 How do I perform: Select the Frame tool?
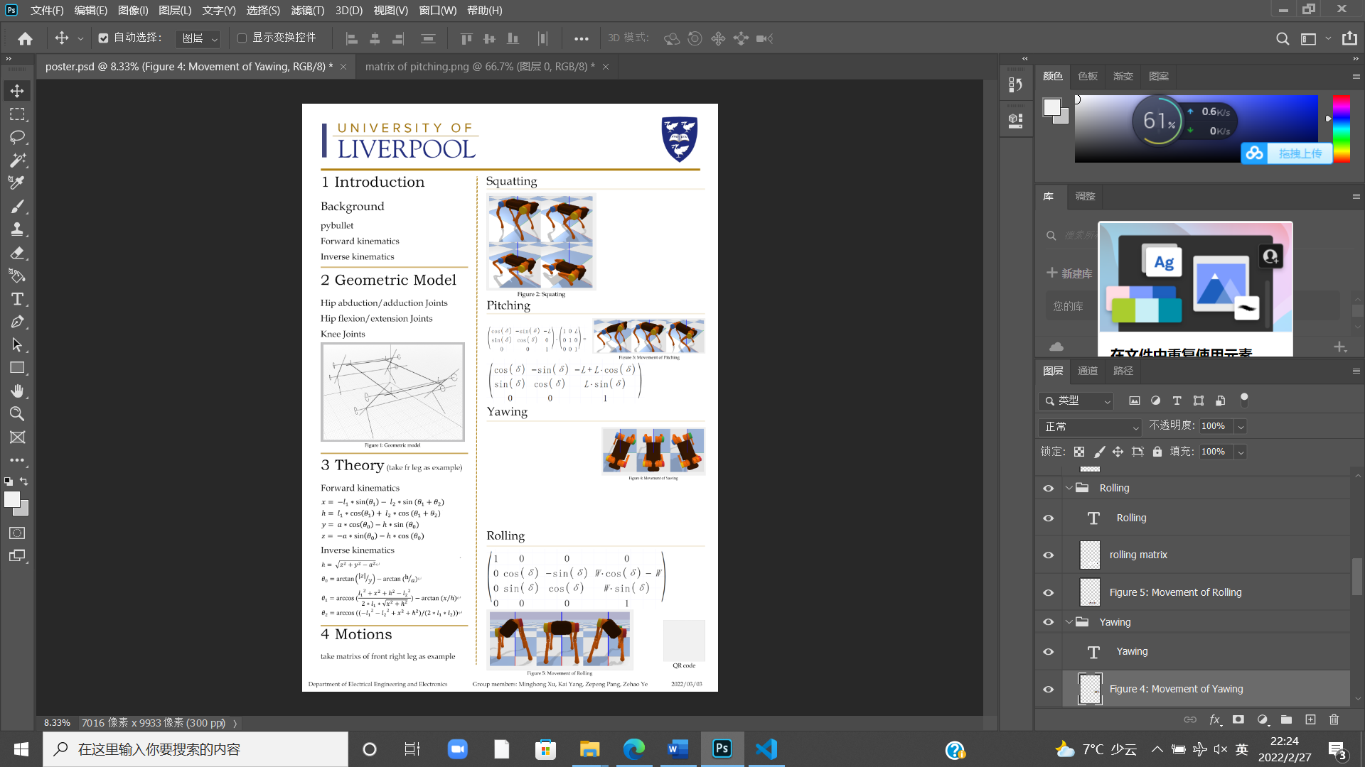coord(17,437)
